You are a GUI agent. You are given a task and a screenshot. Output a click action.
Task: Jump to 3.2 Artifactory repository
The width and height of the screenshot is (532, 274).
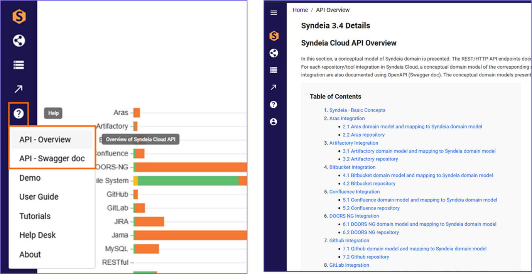[x=370, y=159]
